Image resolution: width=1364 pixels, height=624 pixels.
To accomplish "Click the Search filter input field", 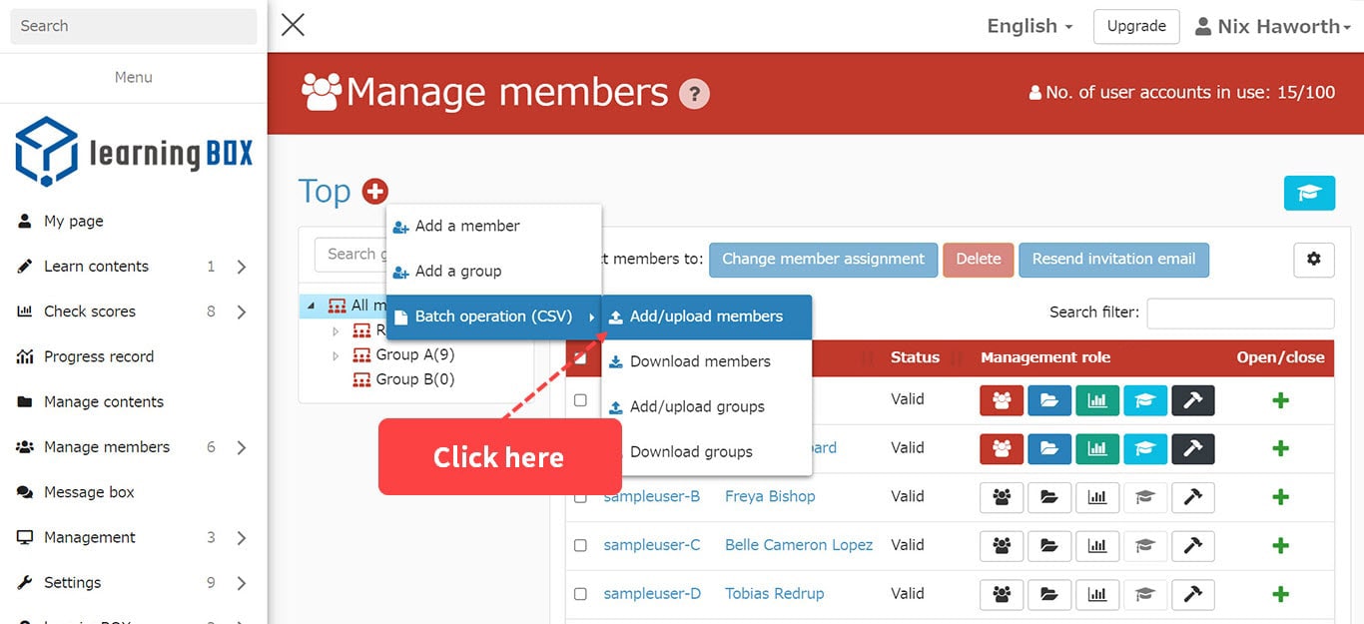I will 1240,312.
